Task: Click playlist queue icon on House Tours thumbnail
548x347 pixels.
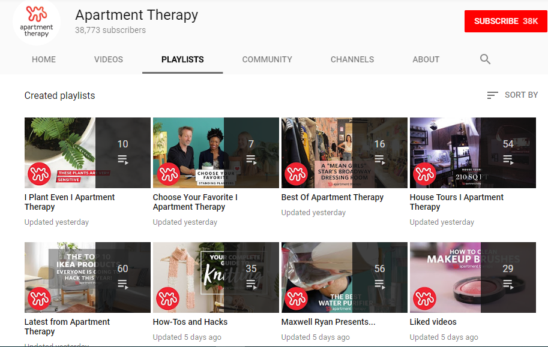Action: pyautogui.click(x=508, y=159)
